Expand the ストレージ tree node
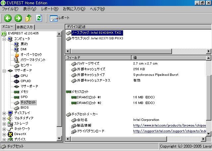The image size is (212, 151). 4,124
